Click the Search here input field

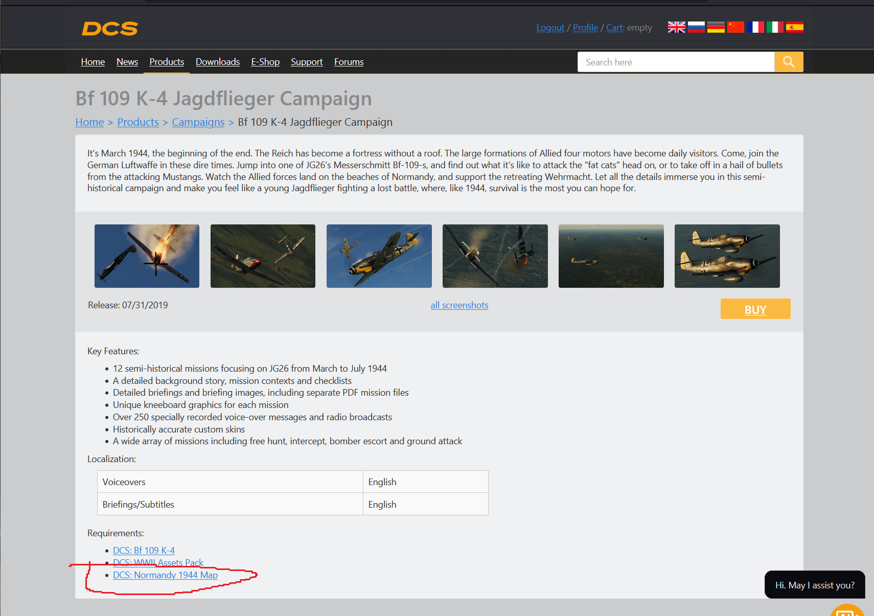tap(676, 62)
